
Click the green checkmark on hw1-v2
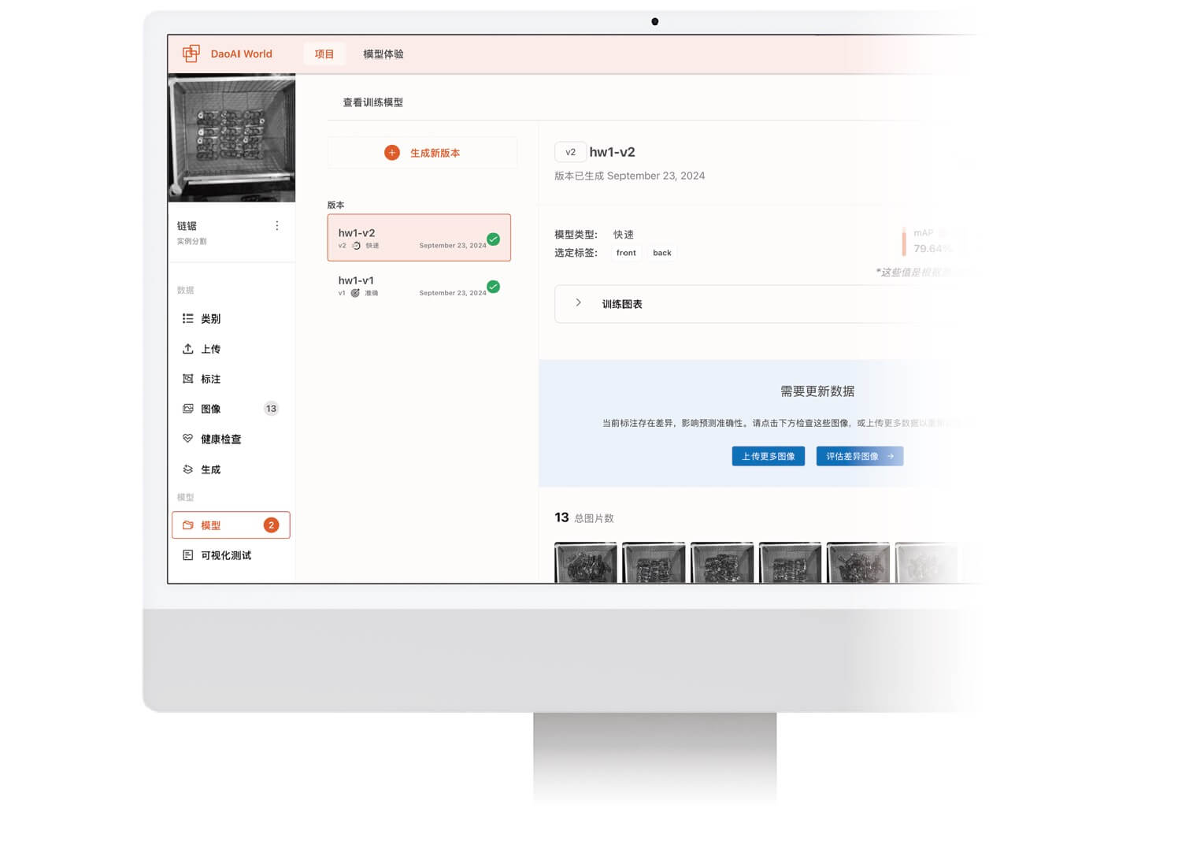[493, 239]
